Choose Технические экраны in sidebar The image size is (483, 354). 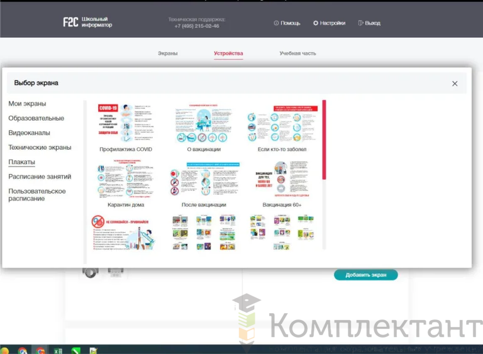click(x=40, y=147)
